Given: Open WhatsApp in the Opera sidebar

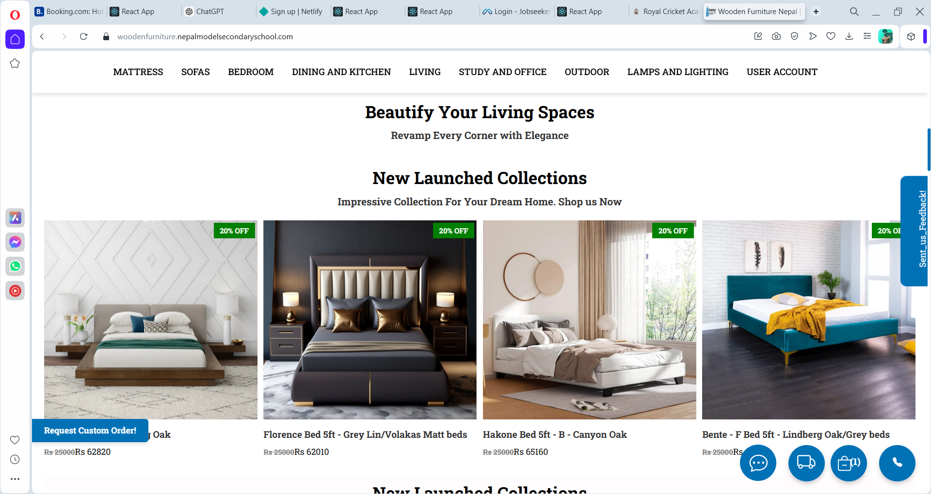Looking at the screenshot, I should pyautogui.click(x=15, y=266).
